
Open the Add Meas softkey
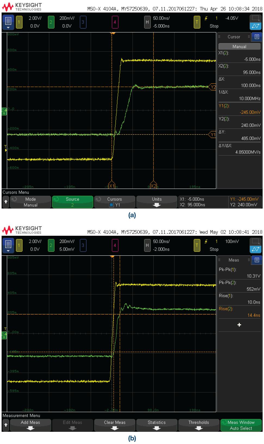tap(30, 425)
